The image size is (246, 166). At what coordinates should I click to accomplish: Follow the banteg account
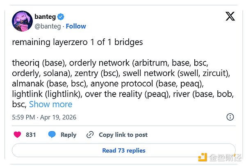(76, 26)
